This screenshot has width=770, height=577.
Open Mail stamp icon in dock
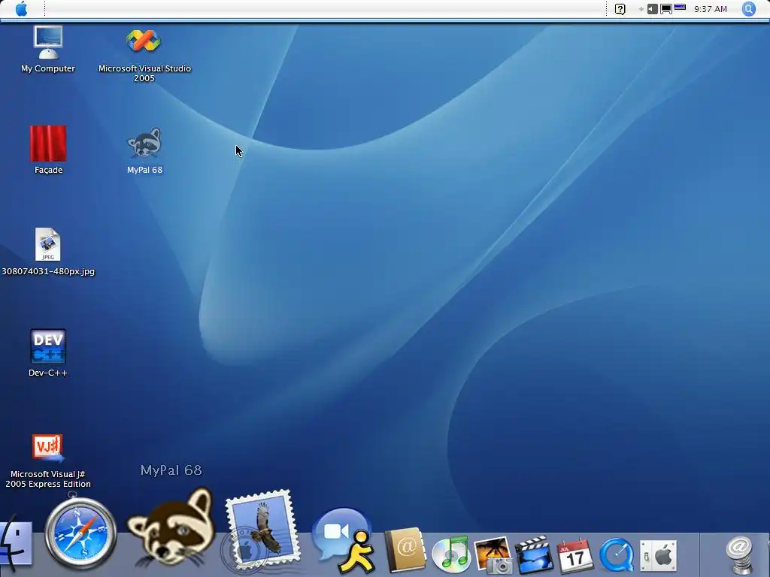[260, 531]
